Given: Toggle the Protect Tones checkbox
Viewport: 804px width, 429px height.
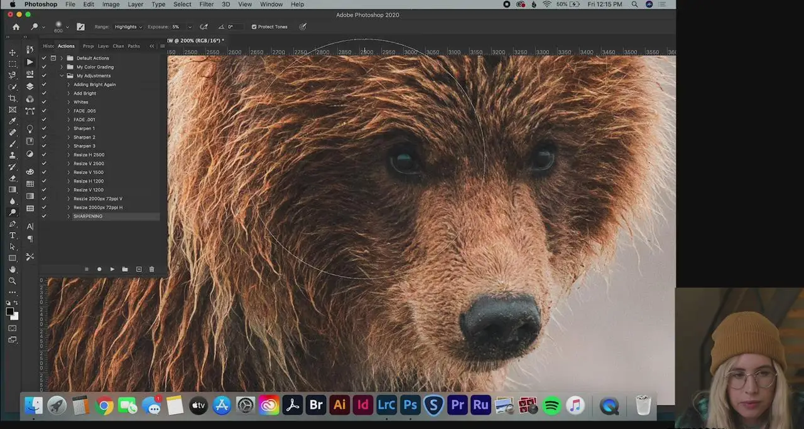Looking at the screenshot, I should 254,27.
